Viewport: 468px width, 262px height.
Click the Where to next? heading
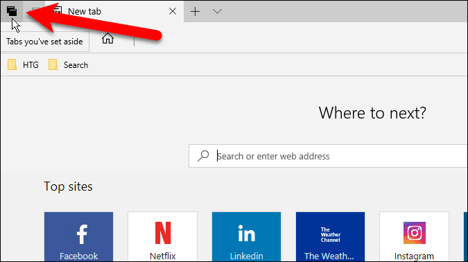[x=372, y=113]
